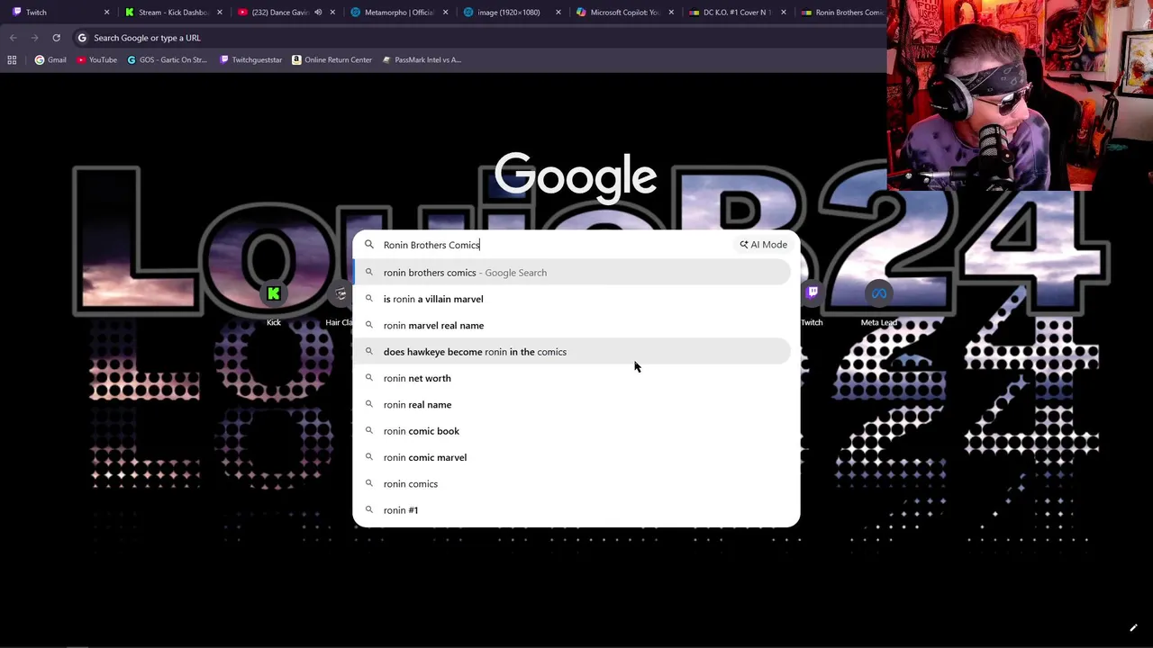Close the DC K.O. #1 Cover tab

click(x=783, y=13)
